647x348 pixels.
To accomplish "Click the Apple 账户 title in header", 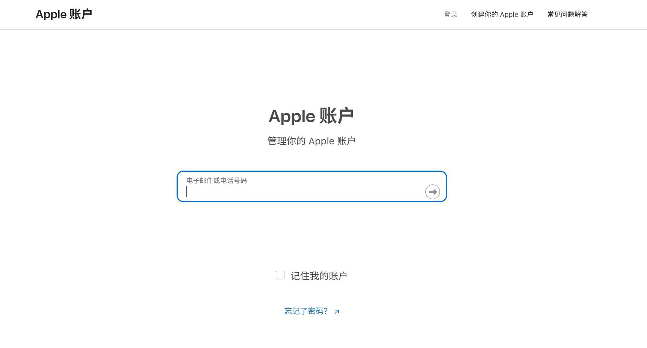I will click(x=64, y=14).
